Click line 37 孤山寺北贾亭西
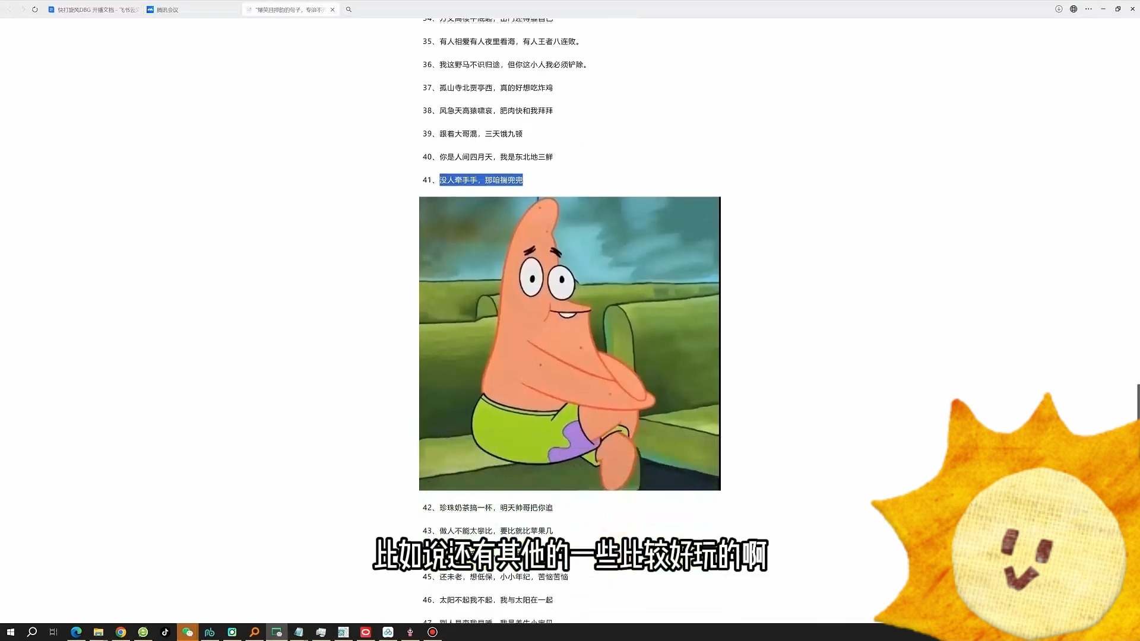Image resolution: width=1140 pixels, height=641 pixels. click(487, 88)
